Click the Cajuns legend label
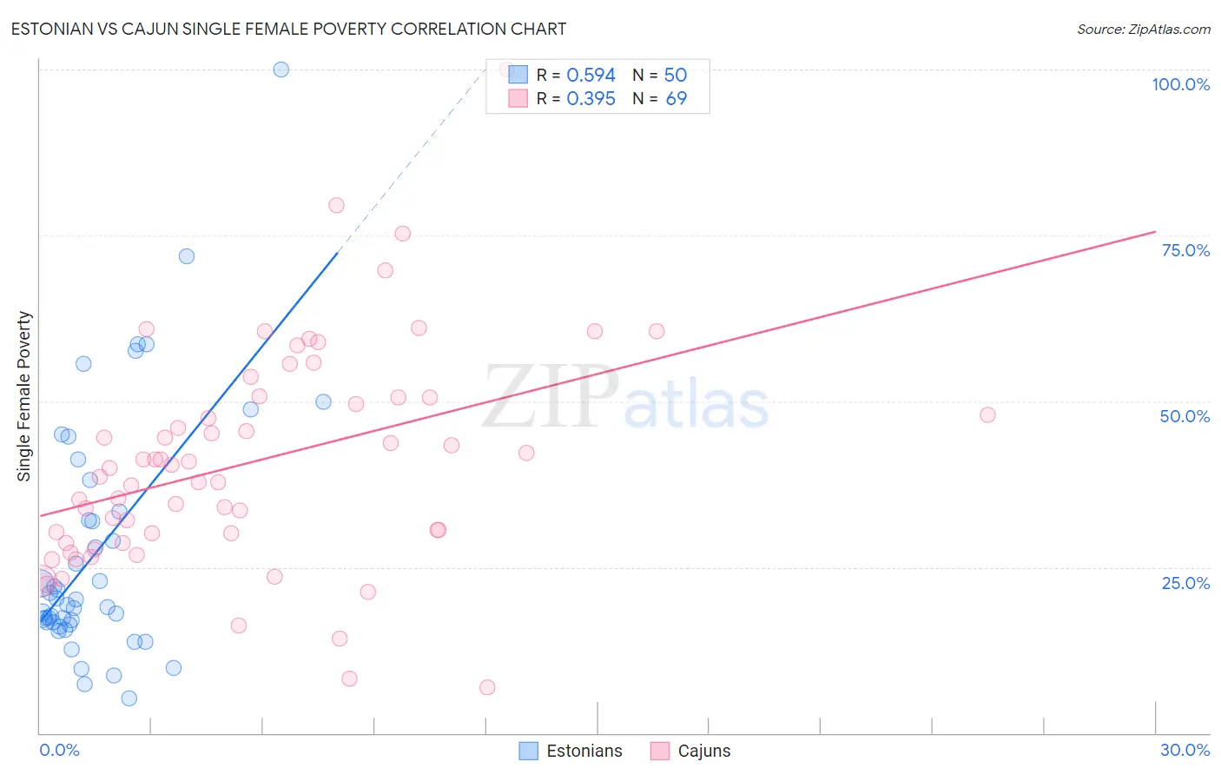Screen dimensions: 1221x775 coord(704,751)
